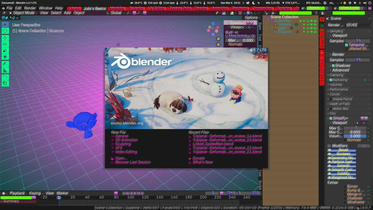Click the viewport pan hand icon
Screen dimensions: 373x210
pos(218,44)
